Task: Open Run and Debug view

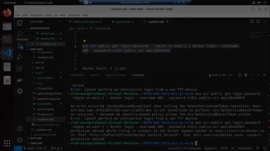Action: coord(20,57)
